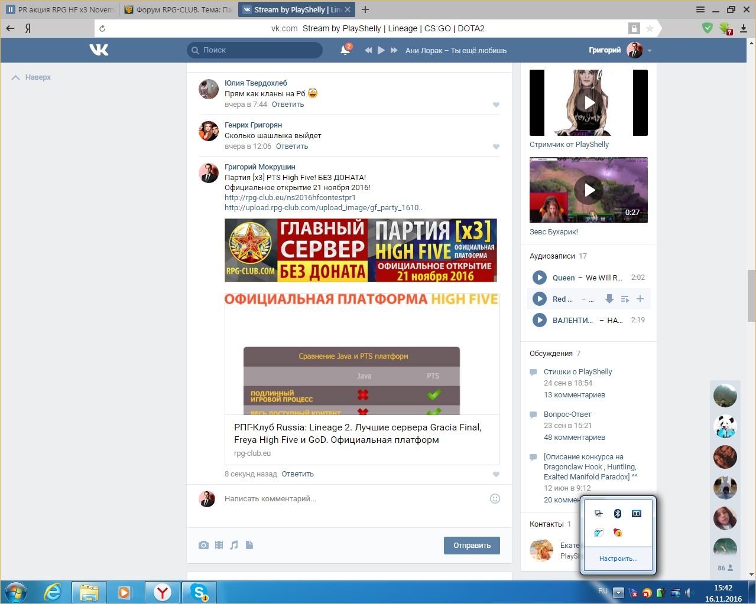The image size is (756, 604).
Task: Switch to the Форум RPG-CLUB tab
Action: point(178,9)
